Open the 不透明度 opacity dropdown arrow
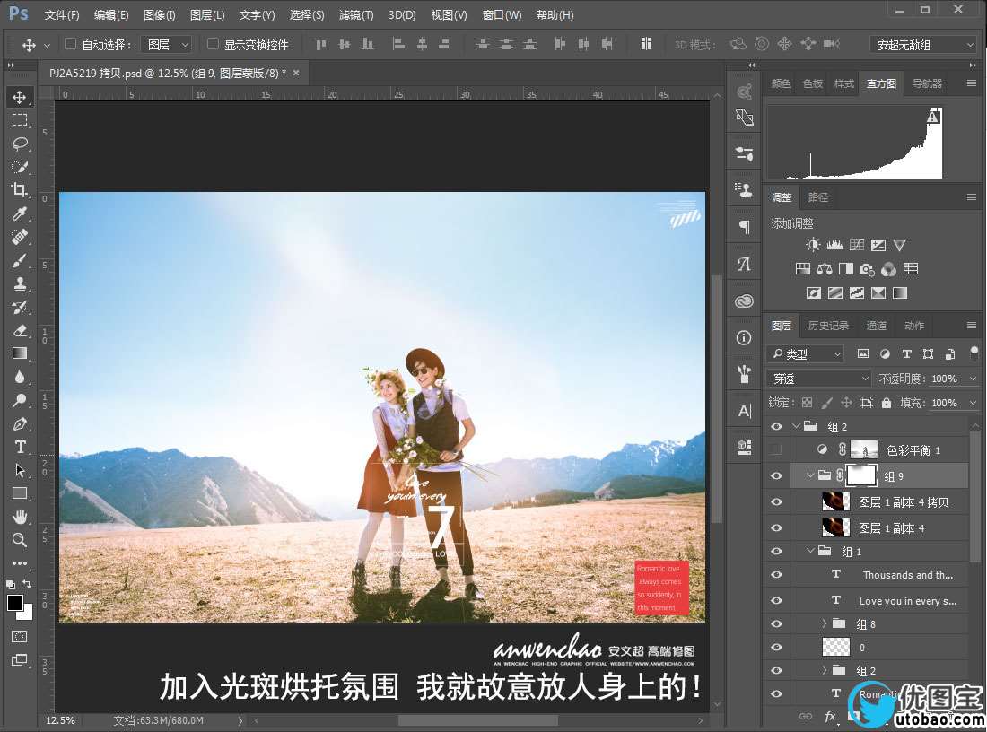 [x=973, y=379]
